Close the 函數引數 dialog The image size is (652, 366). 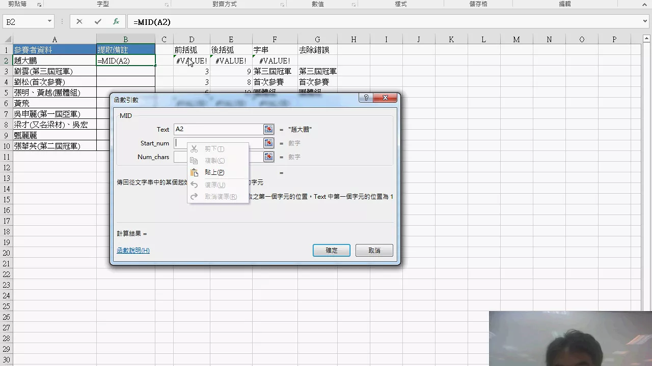pos(385,98)
